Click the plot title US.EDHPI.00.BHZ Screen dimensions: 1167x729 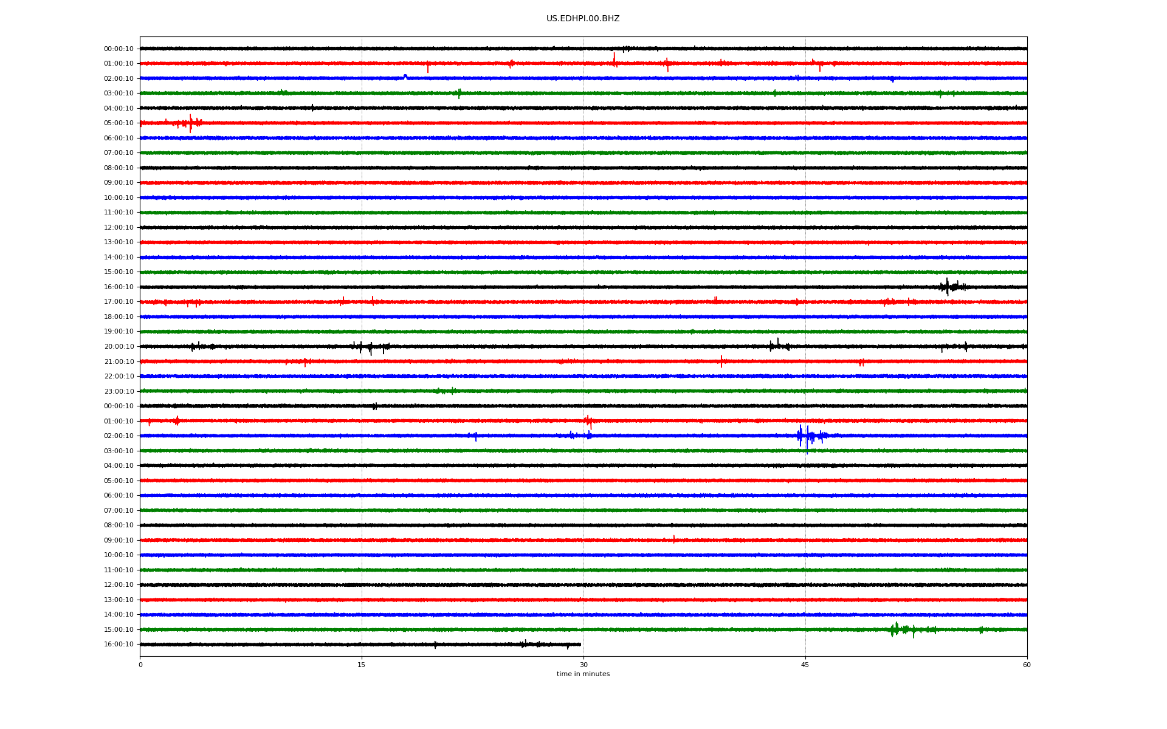tap(582, 19)
